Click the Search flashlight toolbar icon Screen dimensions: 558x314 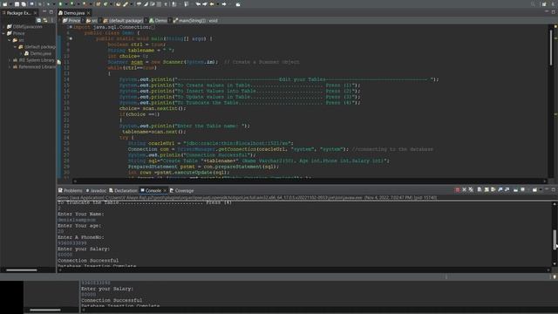pos(126,3)
